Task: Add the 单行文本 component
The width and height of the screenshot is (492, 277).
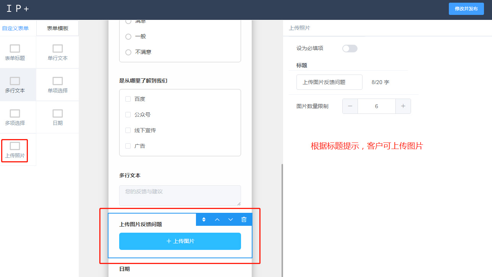Action: [x=58, y=52]
